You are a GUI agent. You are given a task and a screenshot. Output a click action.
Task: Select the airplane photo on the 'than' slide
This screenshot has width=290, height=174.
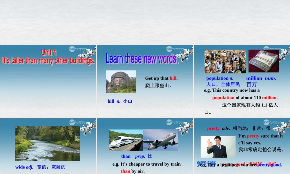[x=161, y=139]
